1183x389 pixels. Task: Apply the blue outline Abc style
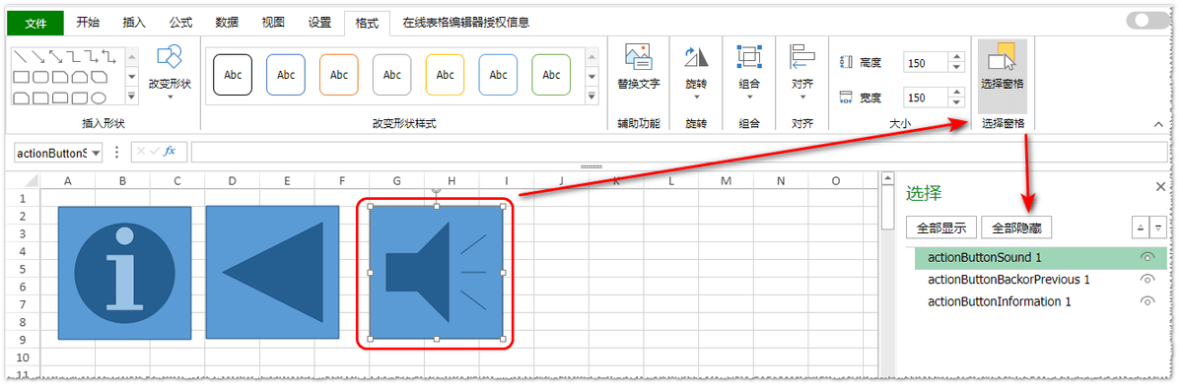pyautogui.click(x=286, y=75)
